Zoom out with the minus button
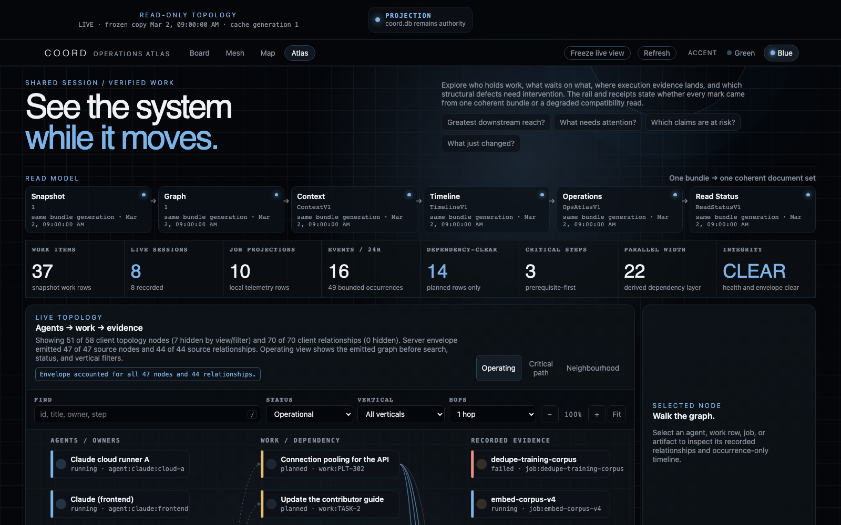 [x=549, y=414]
